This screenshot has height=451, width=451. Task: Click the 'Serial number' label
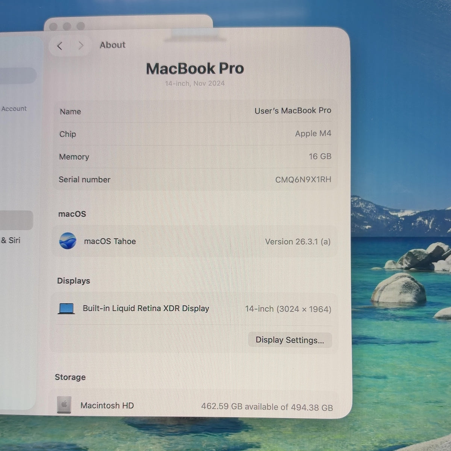coord(85,180)
